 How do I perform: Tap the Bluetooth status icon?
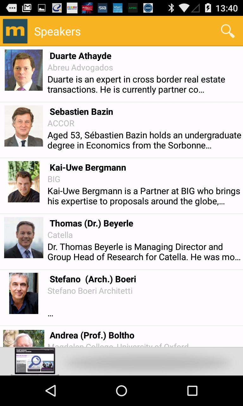(x=171, y=8)
